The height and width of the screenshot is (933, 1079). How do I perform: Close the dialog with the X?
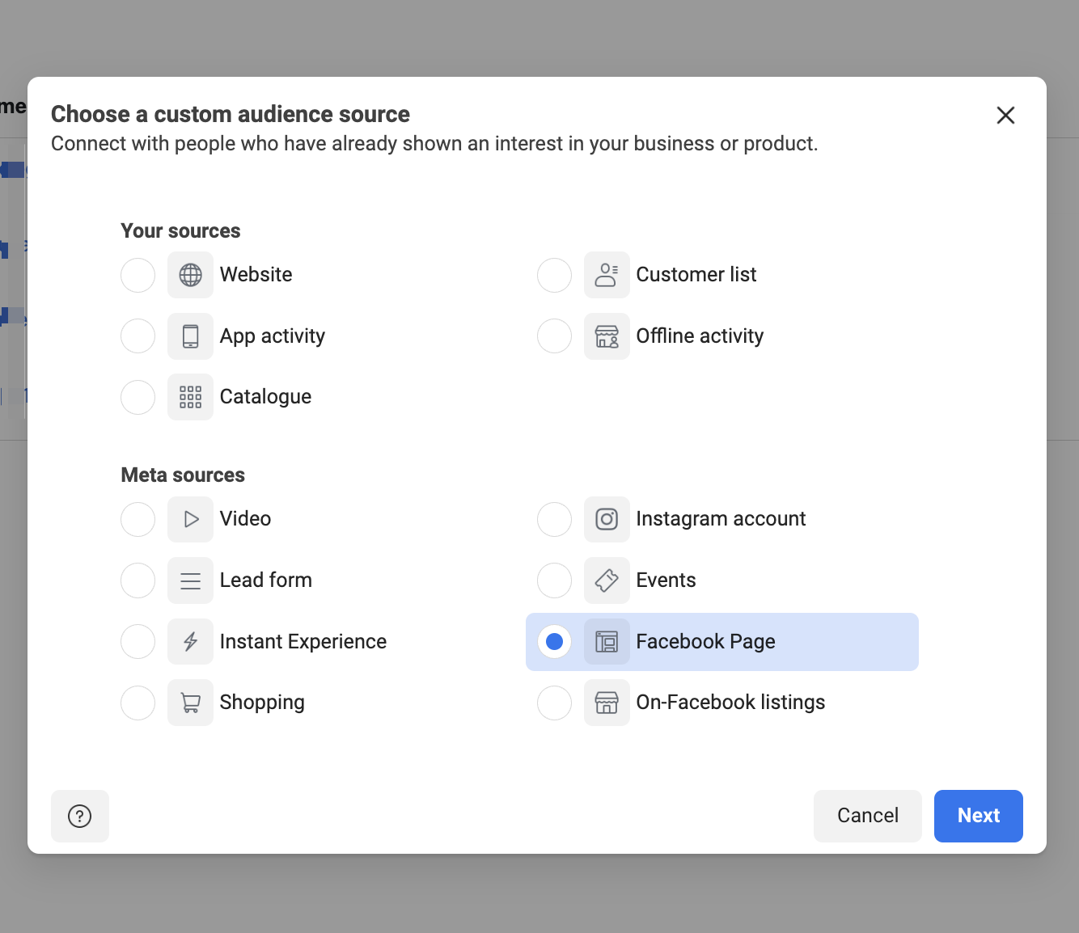[1005, 116]
